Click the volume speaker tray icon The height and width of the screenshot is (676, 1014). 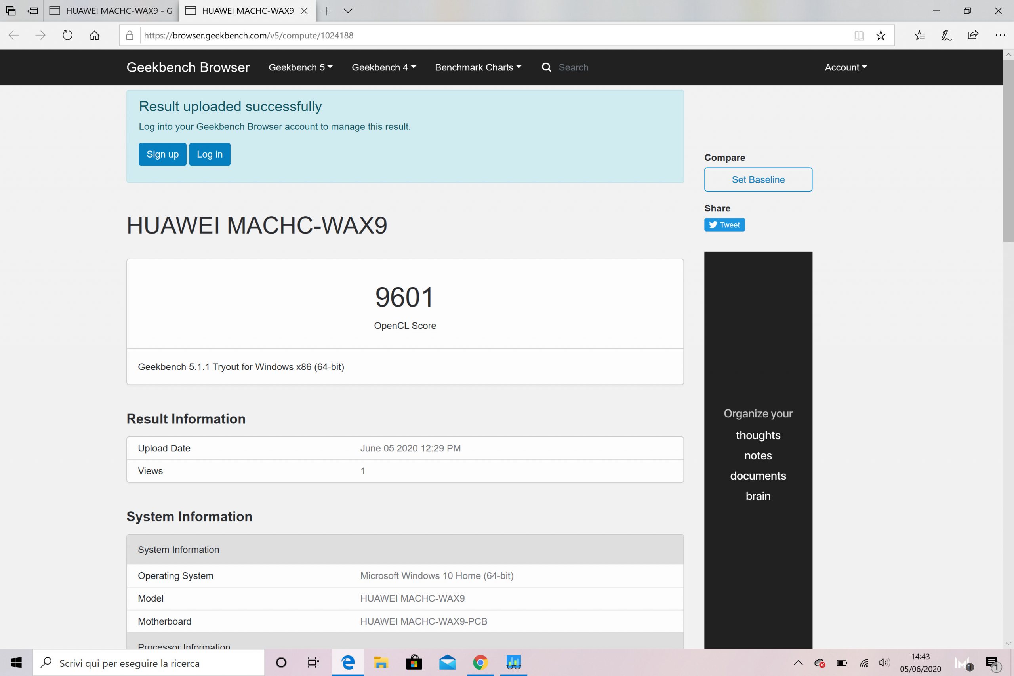[x=884, y=663]
